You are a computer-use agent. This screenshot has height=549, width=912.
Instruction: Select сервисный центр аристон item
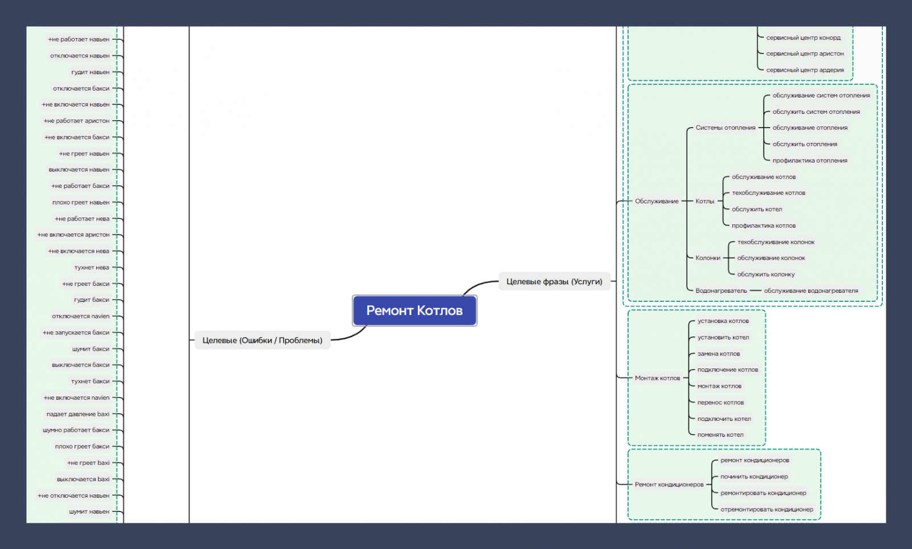[x=805, y=54]
